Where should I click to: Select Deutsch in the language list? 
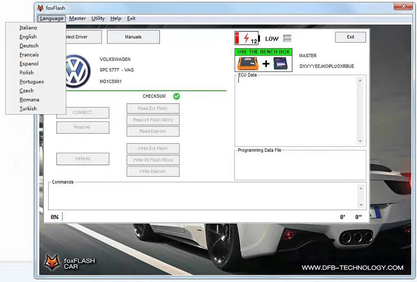coord(29,46)
